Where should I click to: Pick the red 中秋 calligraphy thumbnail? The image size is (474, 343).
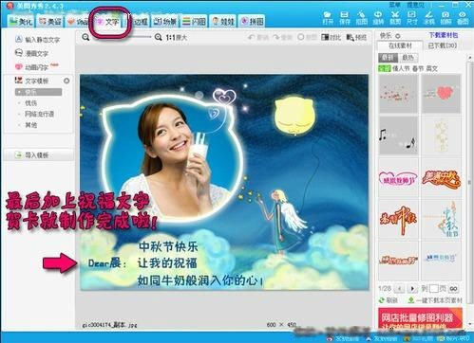point(399,220)
